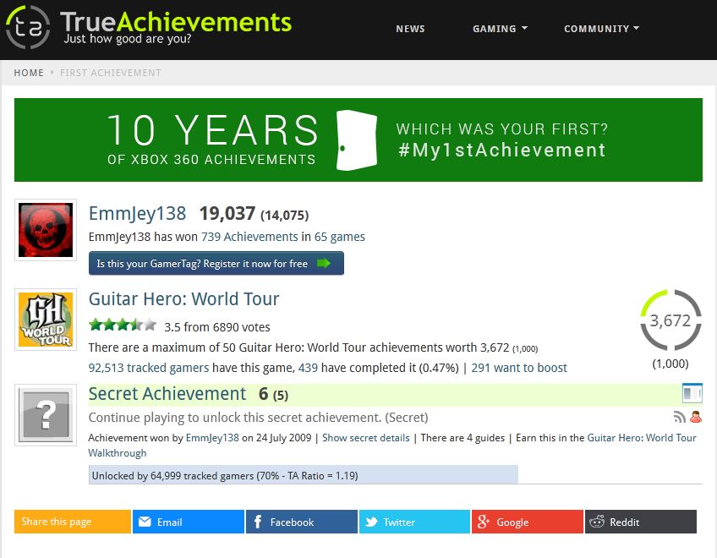
Task: Show secret details
Action: pyautogui.click(x=366, y=438)
